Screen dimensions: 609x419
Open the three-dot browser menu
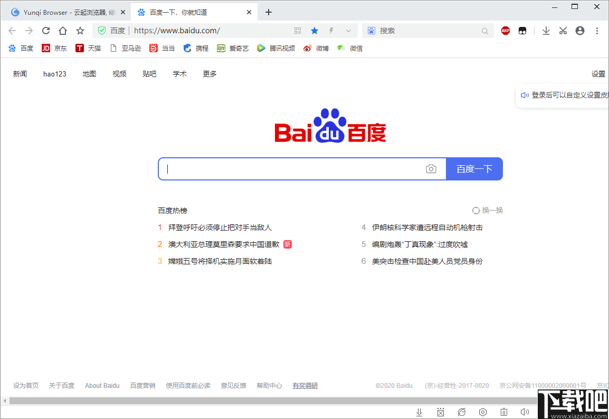point(597,31)
